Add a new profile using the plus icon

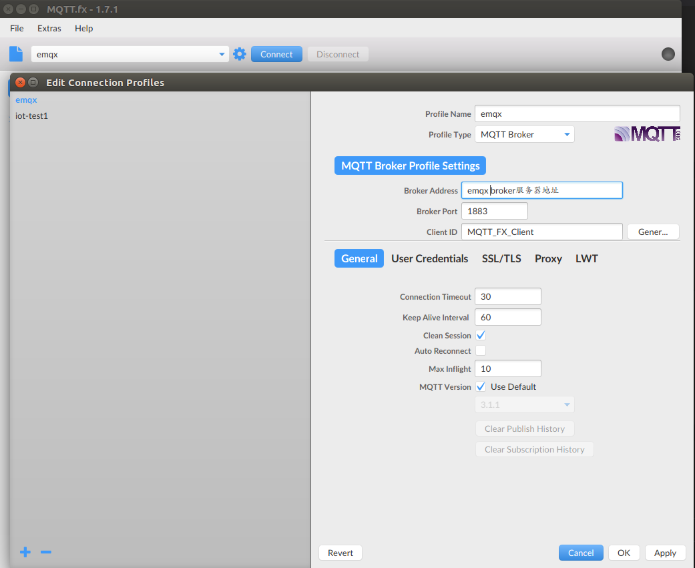(25, 552)
